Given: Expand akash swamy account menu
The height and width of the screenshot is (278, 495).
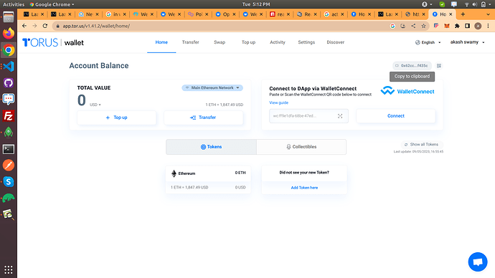Looking at the screenshot, I should coord(467,42).
